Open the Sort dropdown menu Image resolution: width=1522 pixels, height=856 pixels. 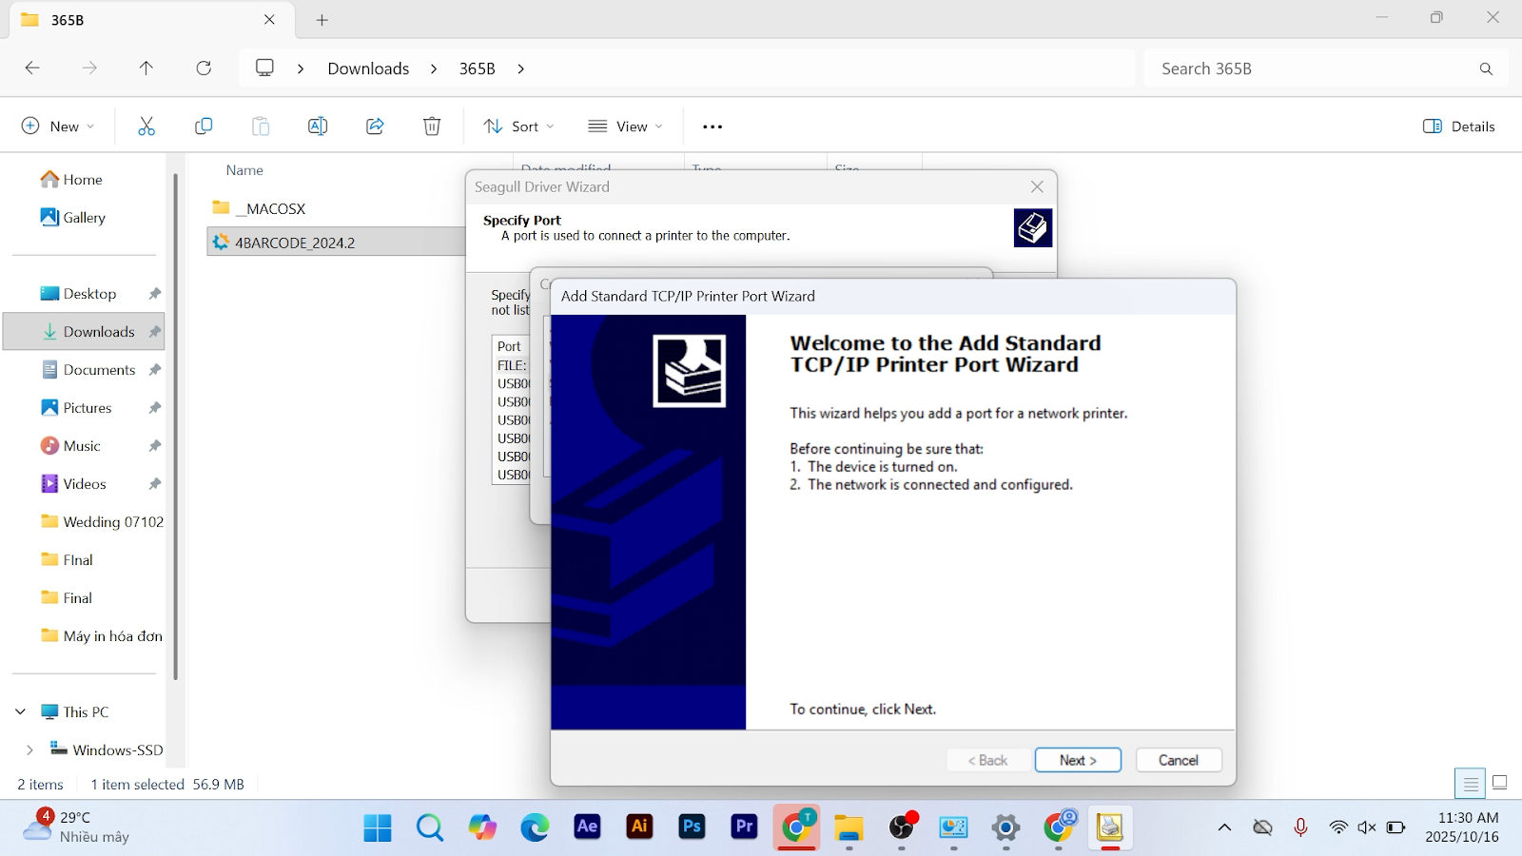(518, 126)
